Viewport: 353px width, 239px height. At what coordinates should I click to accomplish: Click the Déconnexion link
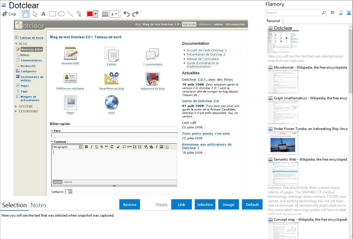tap(235, 24)
